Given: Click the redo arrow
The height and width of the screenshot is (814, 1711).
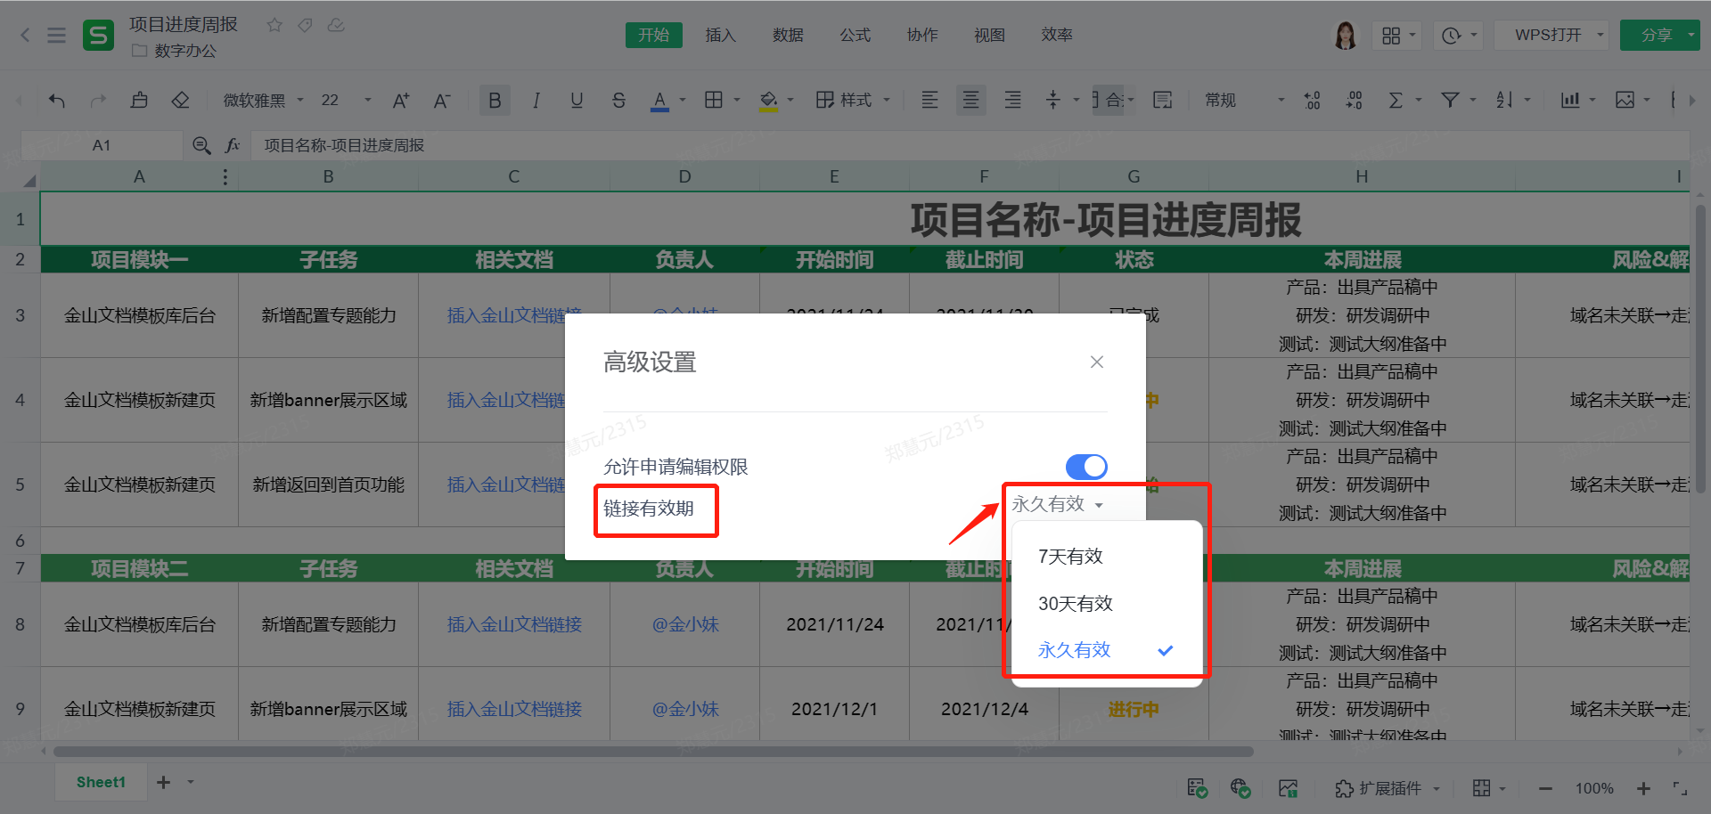Looking at the screenshot, I should pyautogui.click(x=98, y=101).
